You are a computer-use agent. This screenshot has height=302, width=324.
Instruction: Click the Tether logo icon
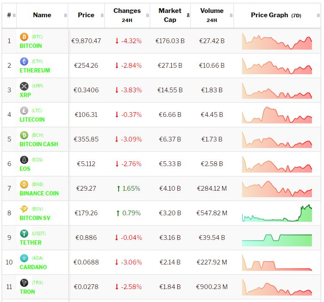[24, 234]
